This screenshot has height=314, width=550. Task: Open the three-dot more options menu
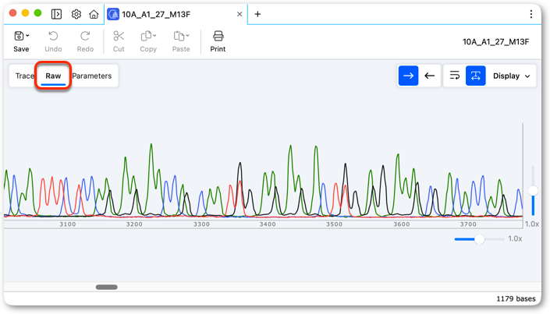pyautogui.click(x=531, y=14)
